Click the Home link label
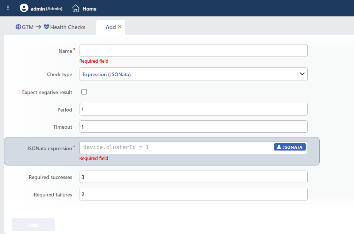Image resolution: width=354 pixels, height=234 pixels. pos(89,9)
